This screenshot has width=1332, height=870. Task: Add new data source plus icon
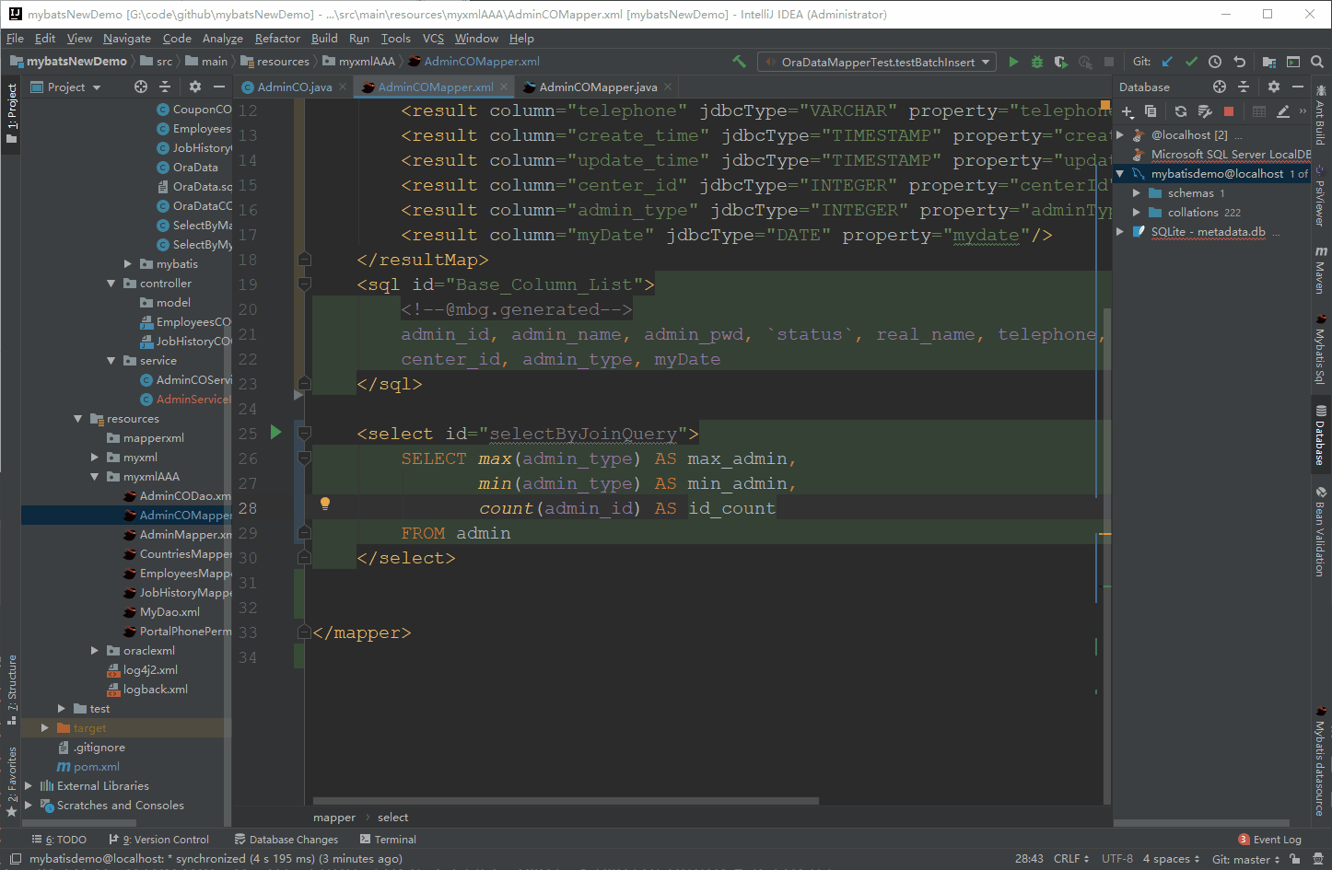coord(1128,111)
